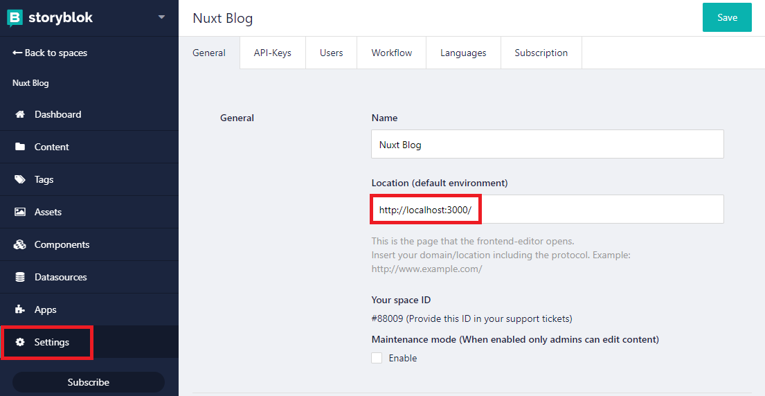
Task: Open Assets via its image icon
Action: coord(20,212)
